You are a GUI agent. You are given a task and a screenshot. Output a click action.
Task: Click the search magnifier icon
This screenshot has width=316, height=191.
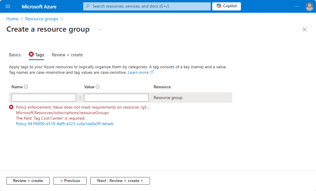[x=88, y=6]
